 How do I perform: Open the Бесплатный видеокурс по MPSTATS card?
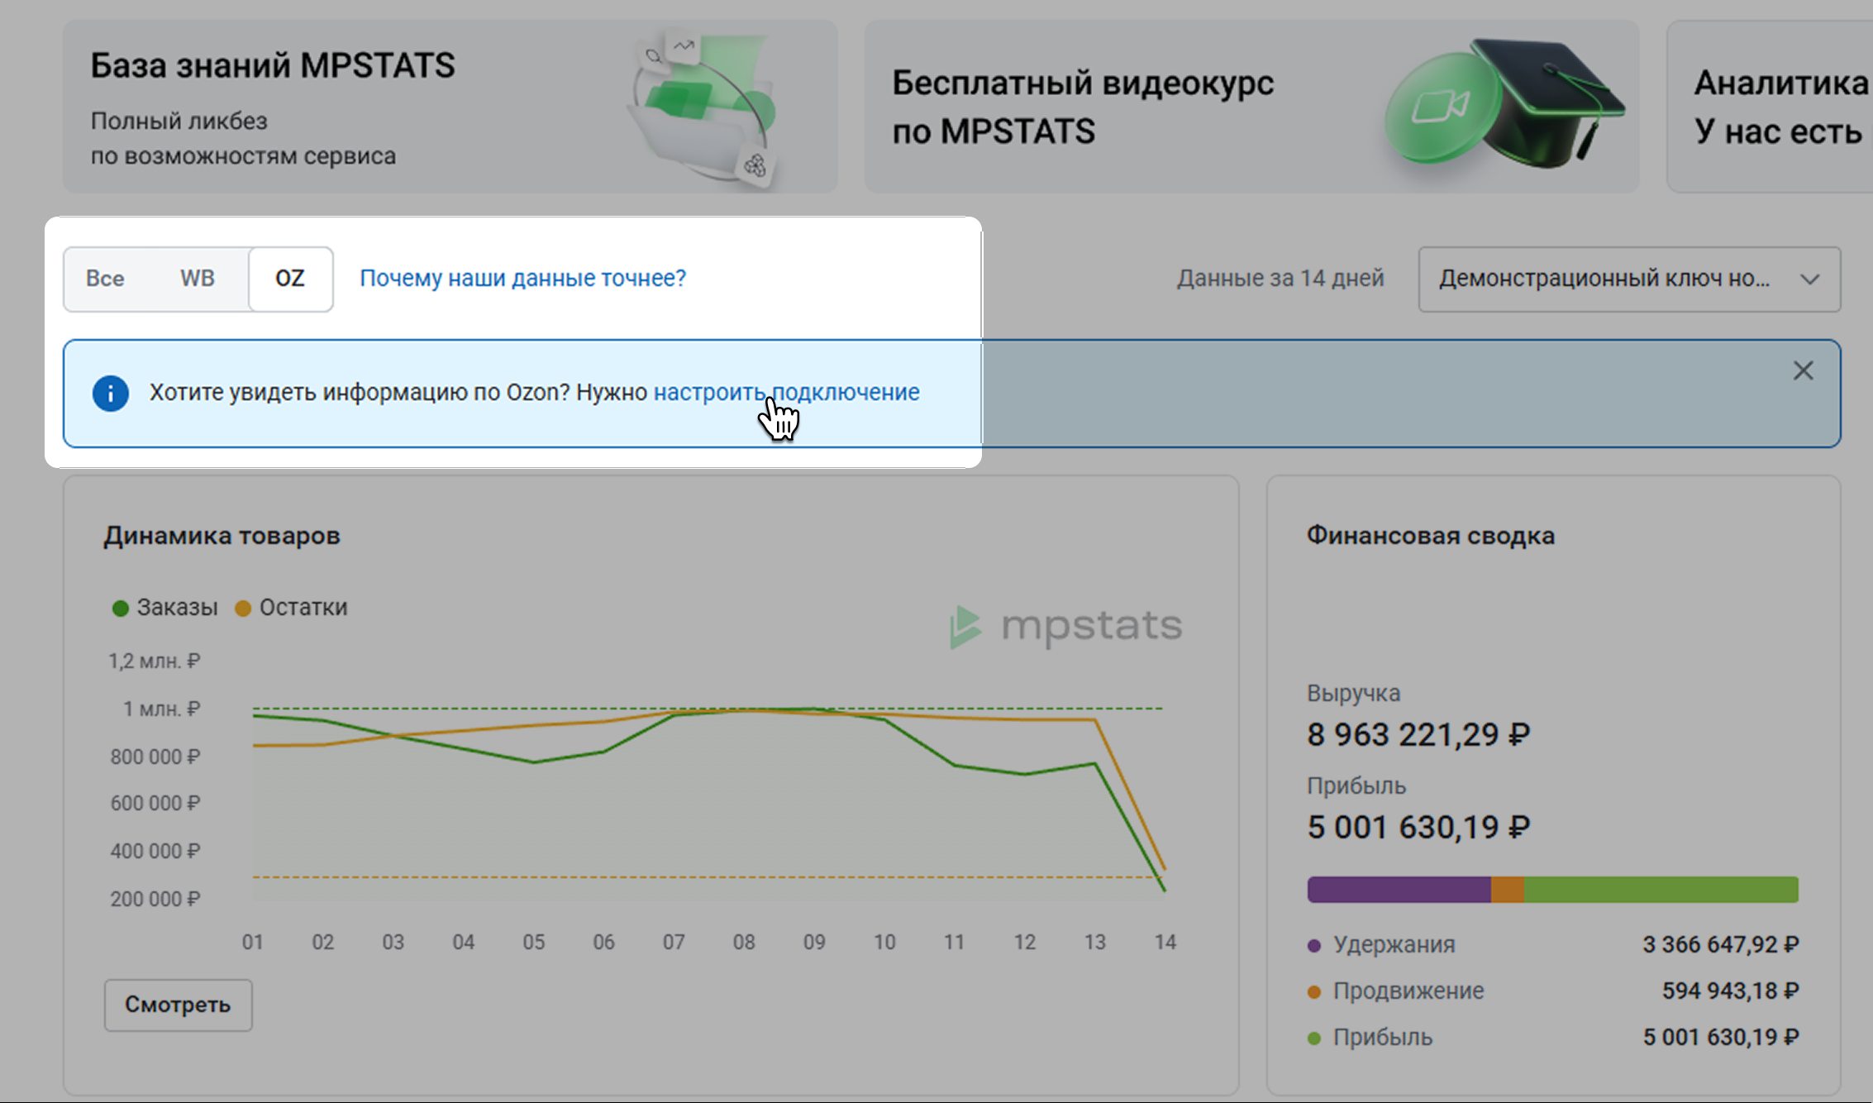[x=1251, y=107]
